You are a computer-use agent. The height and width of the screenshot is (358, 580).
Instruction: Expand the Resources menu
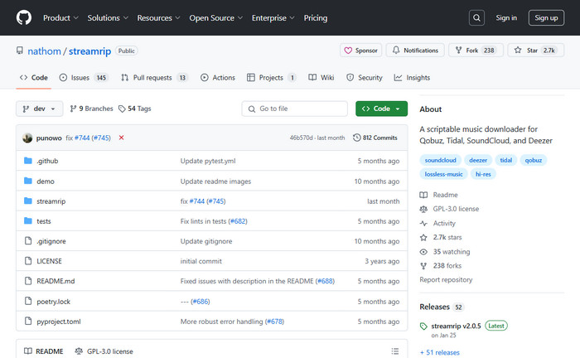pos(158,17)
